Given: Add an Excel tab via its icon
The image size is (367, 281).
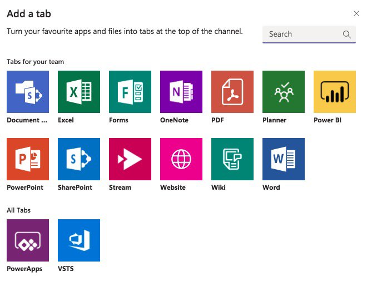Looking at the screenshot, I should coord(79,92).
